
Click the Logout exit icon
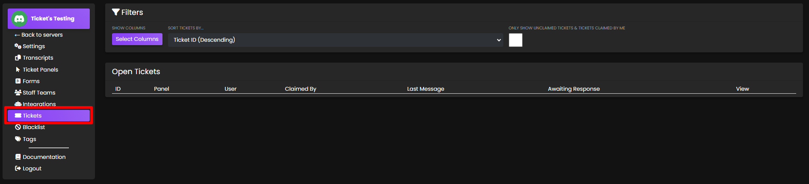[x=18, y=168]
